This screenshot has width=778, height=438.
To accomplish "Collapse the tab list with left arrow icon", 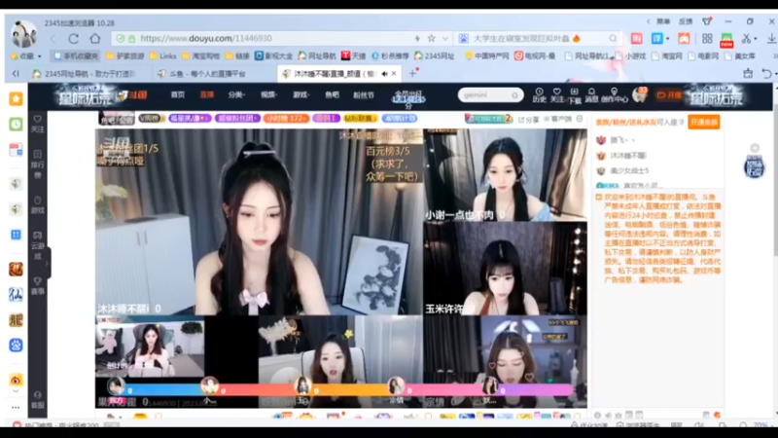I will 16,74.
